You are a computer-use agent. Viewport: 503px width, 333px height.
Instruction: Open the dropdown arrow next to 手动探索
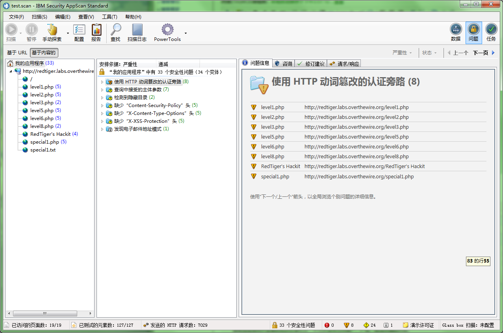click(x=68, y=33)
